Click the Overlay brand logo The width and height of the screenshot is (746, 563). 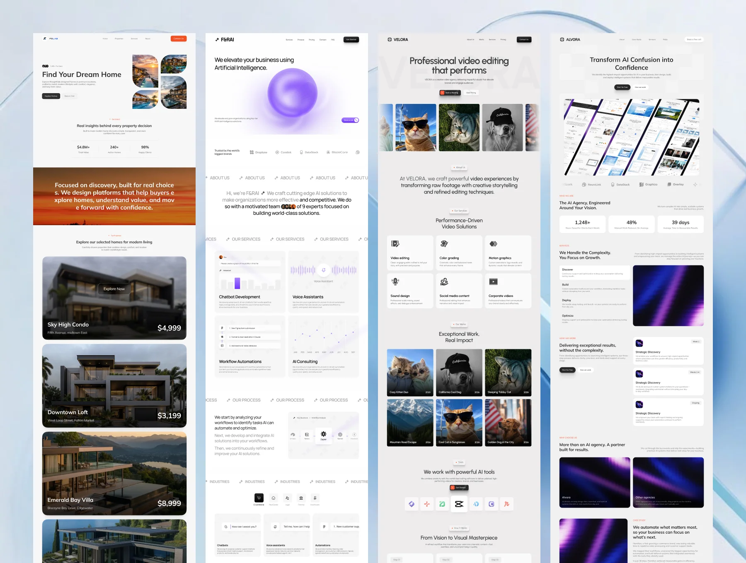tap(676, 185)
